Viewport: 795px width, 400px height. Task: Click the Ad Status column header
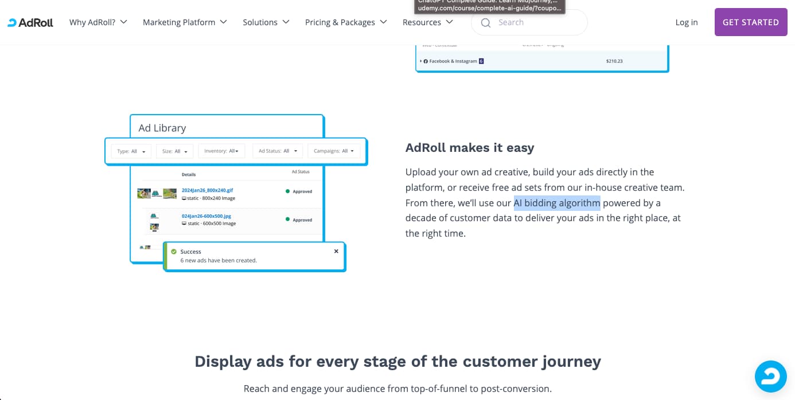(301, 171)
